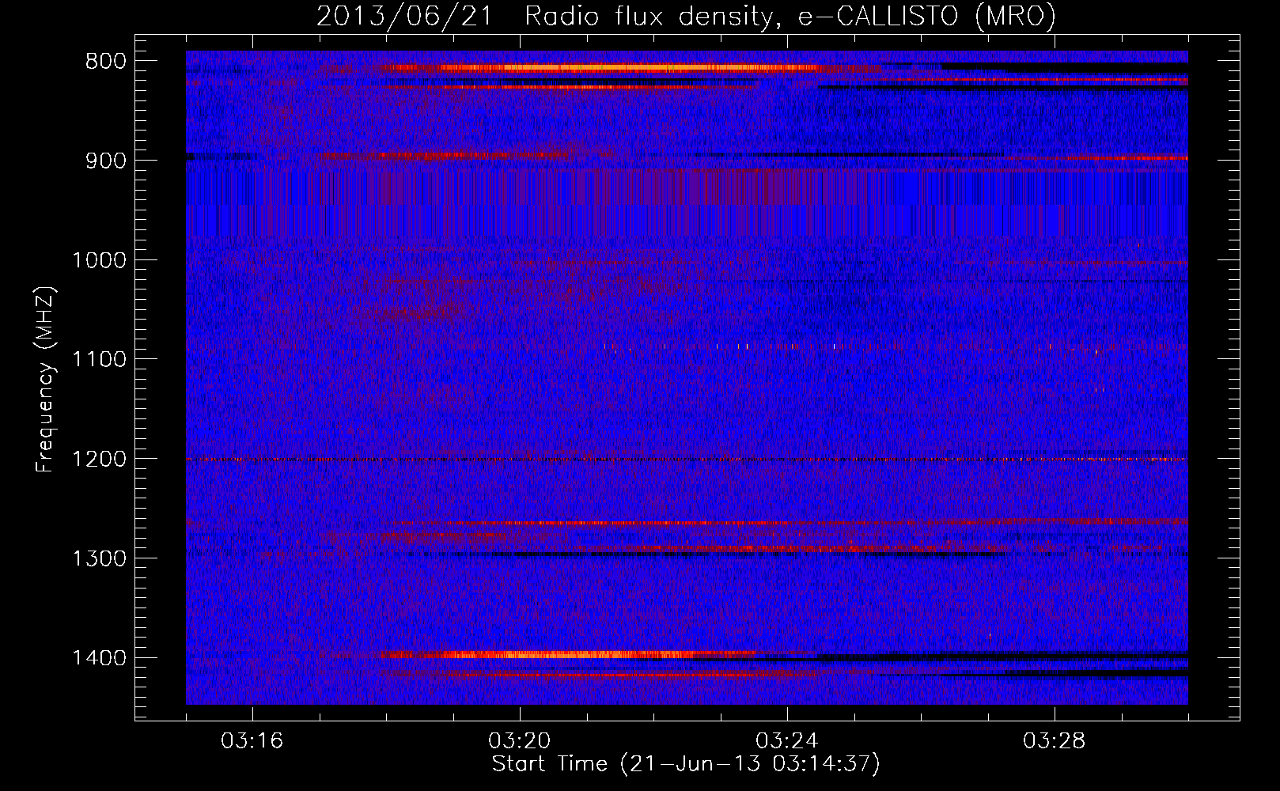Click the 800 frequency tick label

pyautogui.click(x=105, y=62)
